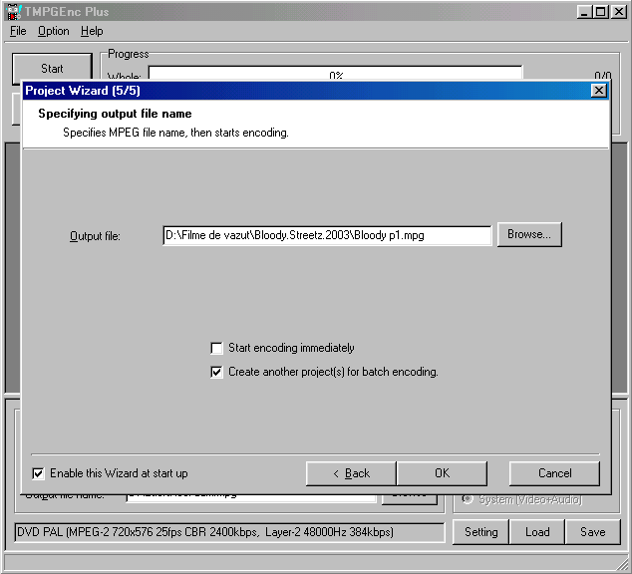Click the Save button
Viewport: 632px width, 574px height.
pos(592,532)
